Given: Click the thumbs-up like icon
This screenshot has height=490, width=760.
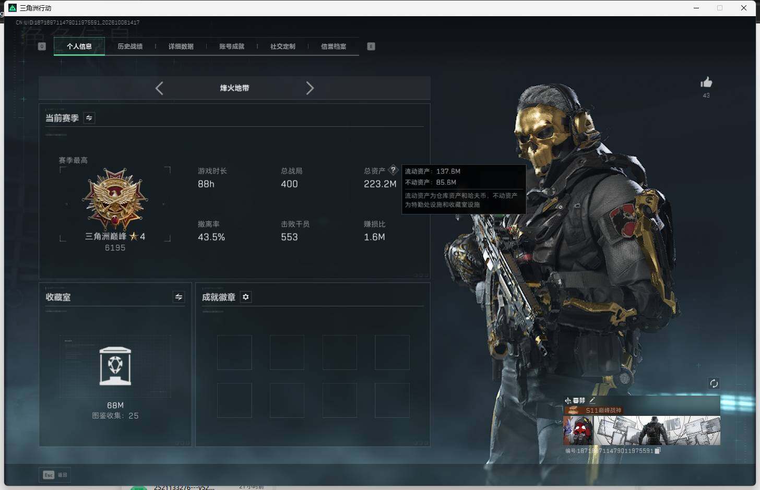Looking at the screenshot, I should coord(706,82).
